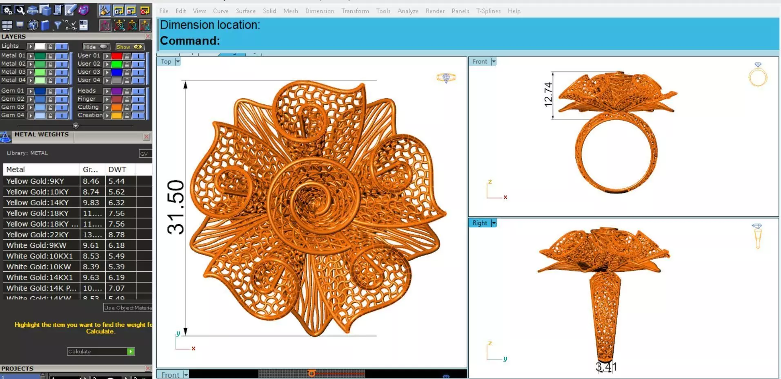
Task: Click the gem view icon in Top viewport
Action: click(x=446, y=77)
